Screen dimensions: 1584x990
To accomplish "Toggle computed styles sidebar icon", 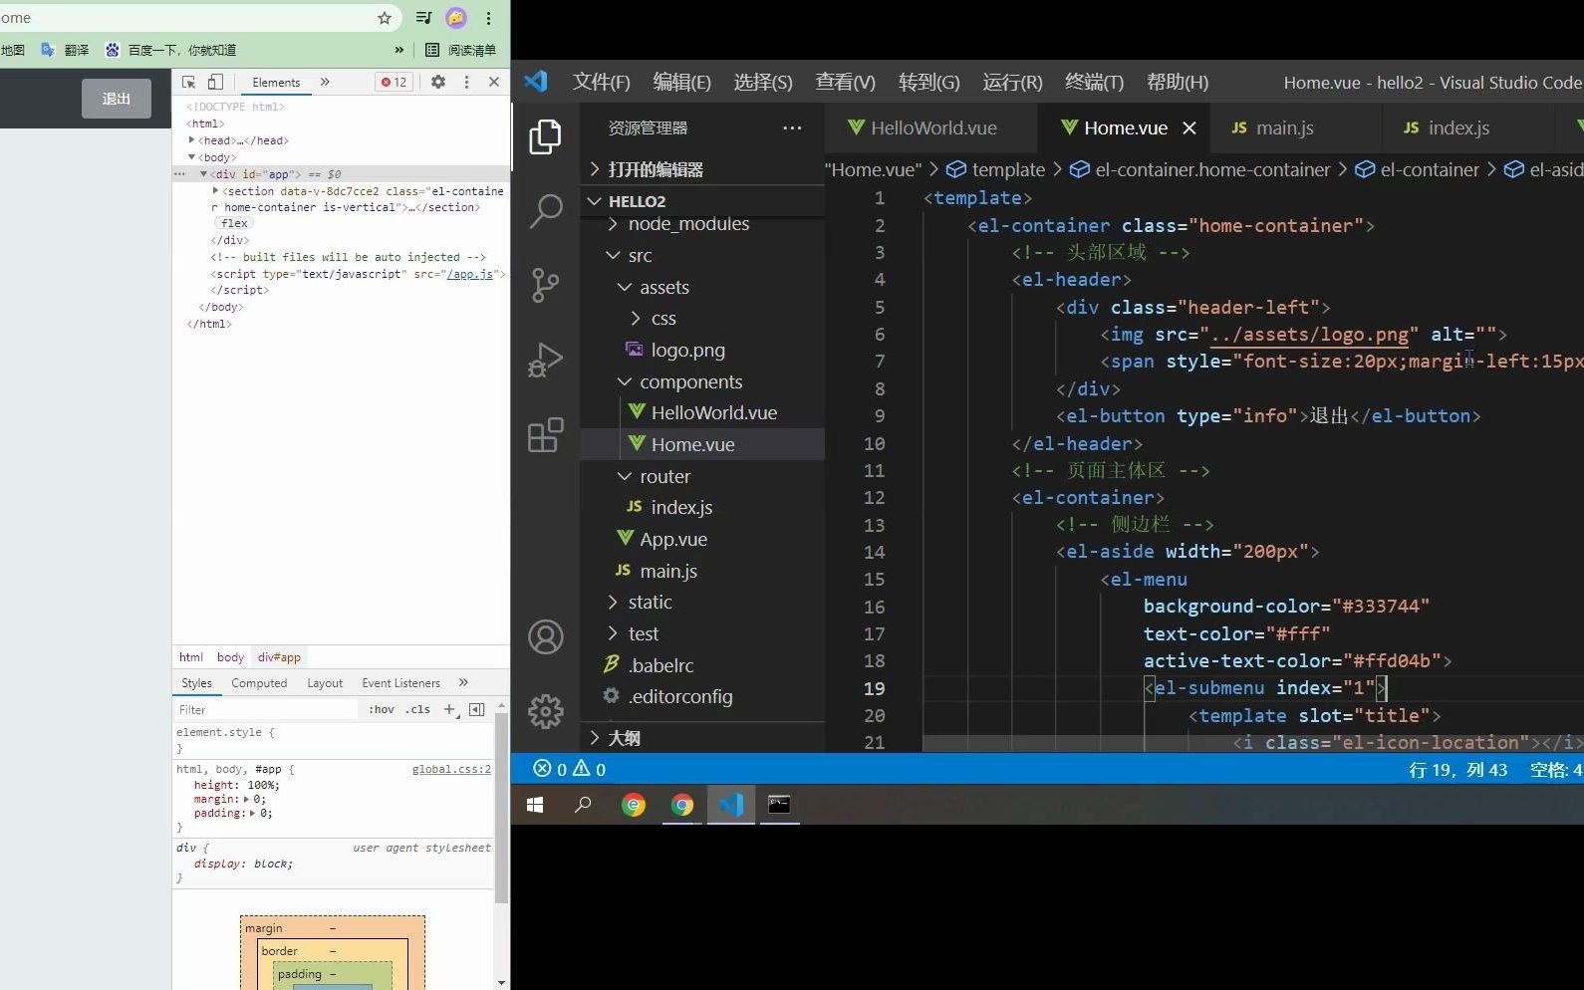I will coord(477,710).
